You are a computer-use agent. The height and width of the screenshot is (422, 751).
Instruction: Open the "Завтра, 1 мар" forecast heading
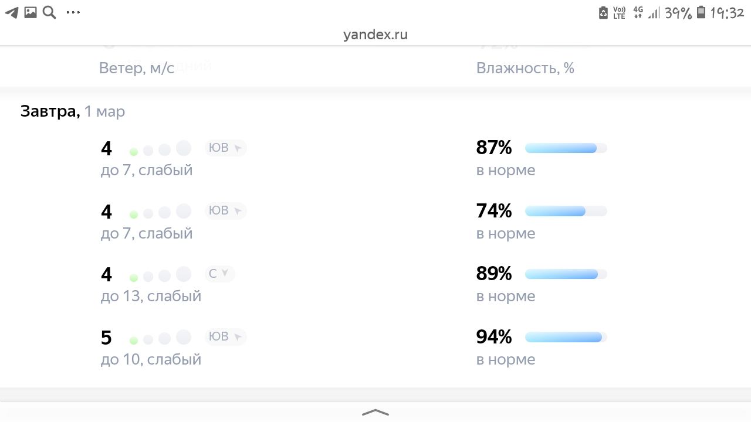pos(73,111)
